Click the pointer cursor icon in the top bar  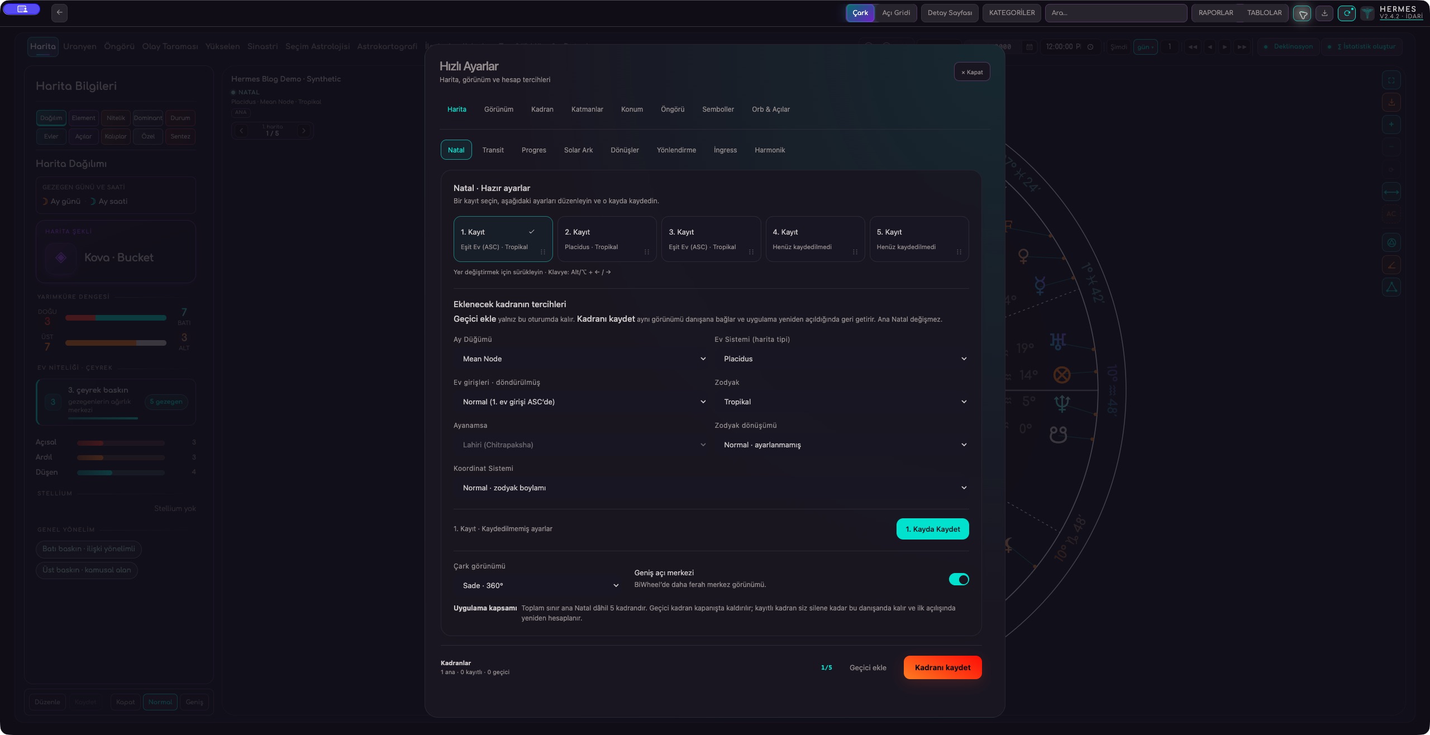coord(1302,13)
